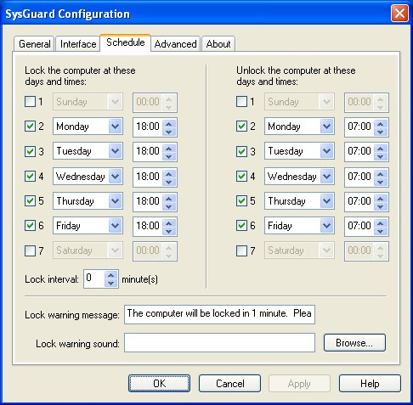Switch to the General tab

click(34, 44)
